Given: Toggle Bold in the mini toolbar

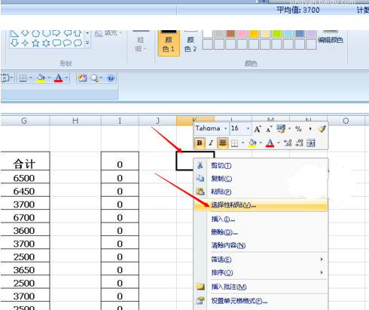Looking at the screenshot, I should click(x=200, y=143).
